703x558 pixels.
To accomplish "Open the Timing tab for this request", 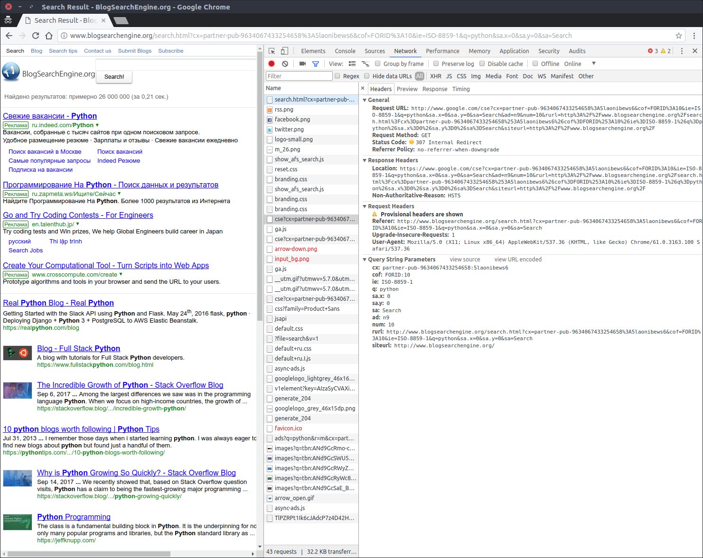I will 461,89.
